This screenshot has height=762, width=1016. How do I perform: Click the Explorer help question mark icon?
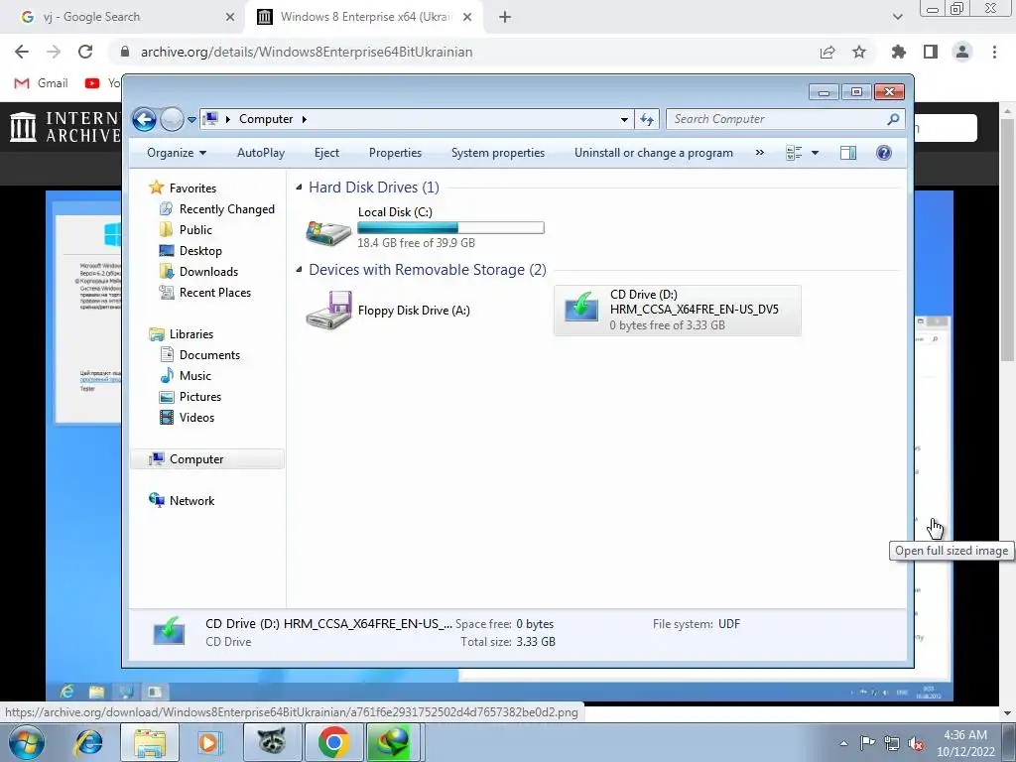884,153
